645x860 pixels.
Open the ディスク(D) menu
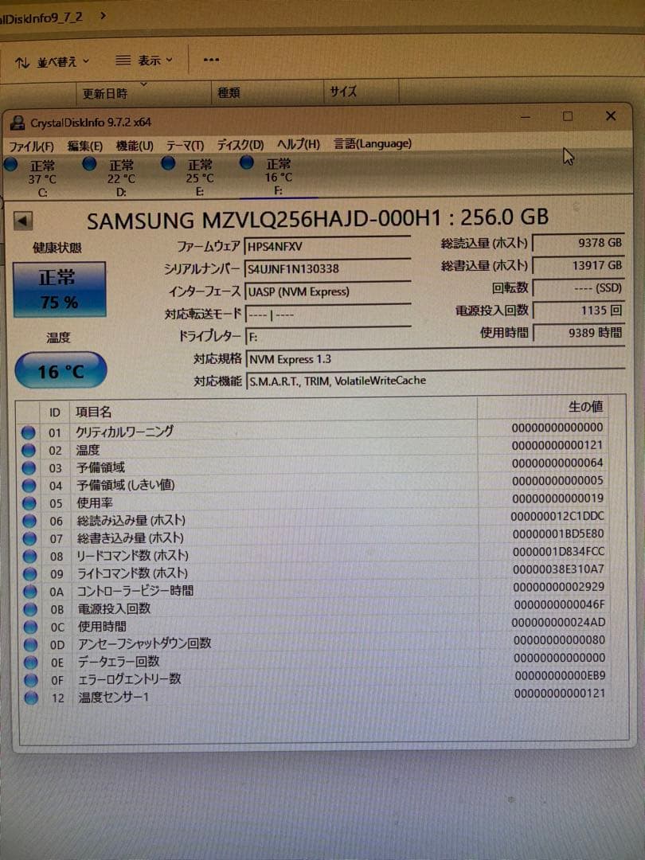(240, 145)
